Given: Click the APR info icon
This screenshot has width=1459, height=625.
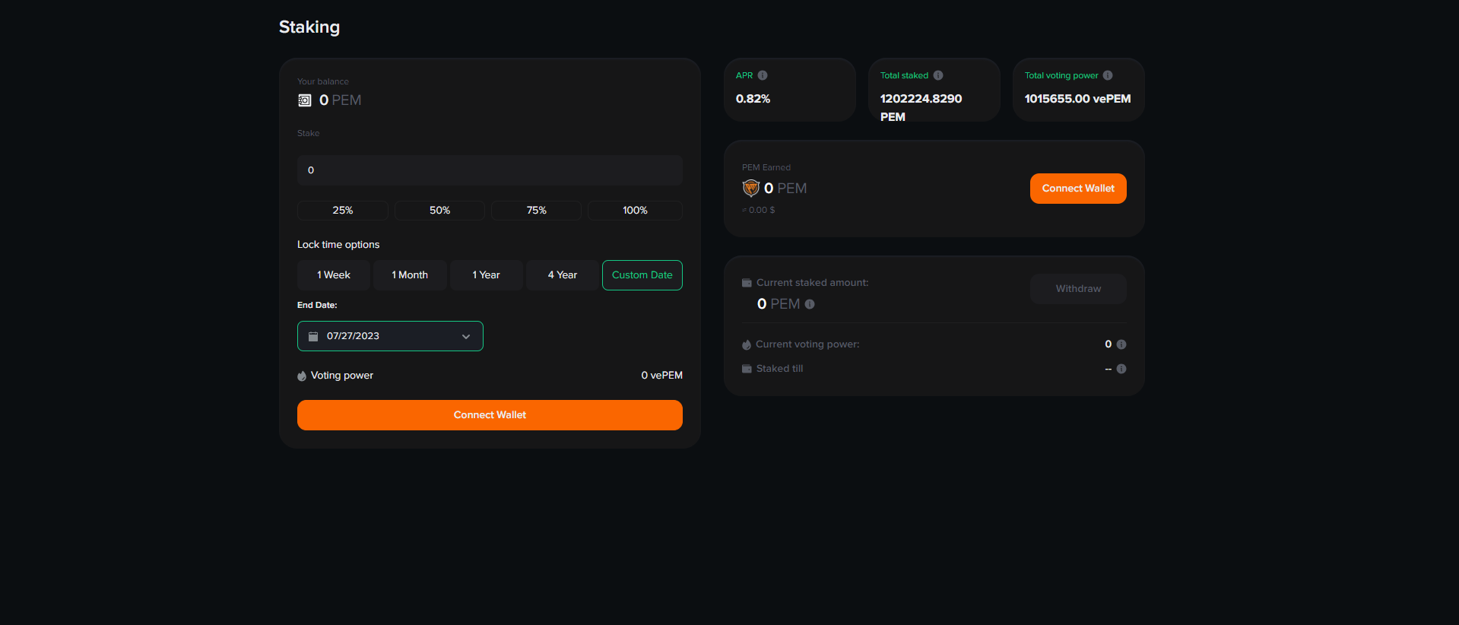Looking at the screenshot, I should click(763, 75).
